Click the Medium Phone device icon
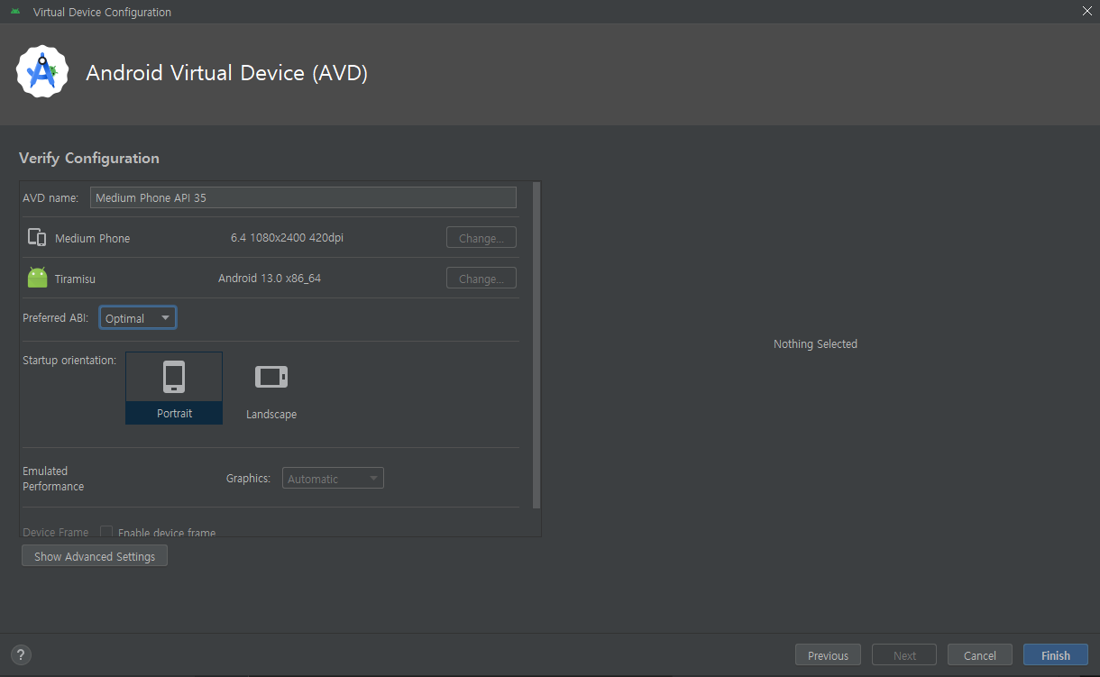1100x677 pixels. (37, 238)
